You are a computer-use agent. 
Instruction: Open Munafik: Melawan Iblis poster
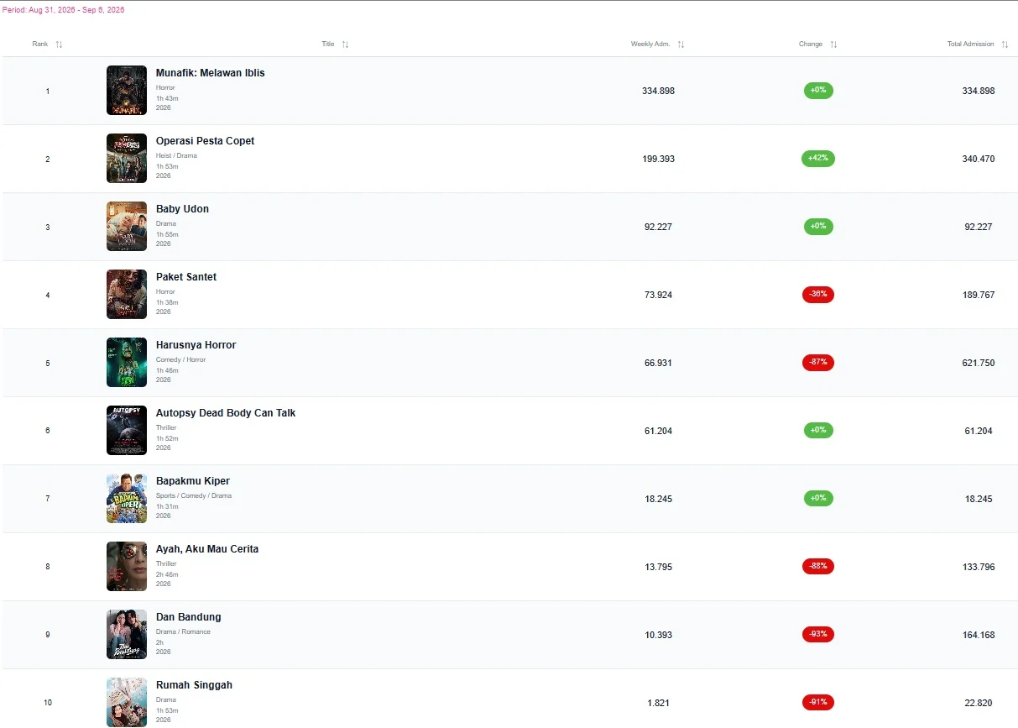127,91
